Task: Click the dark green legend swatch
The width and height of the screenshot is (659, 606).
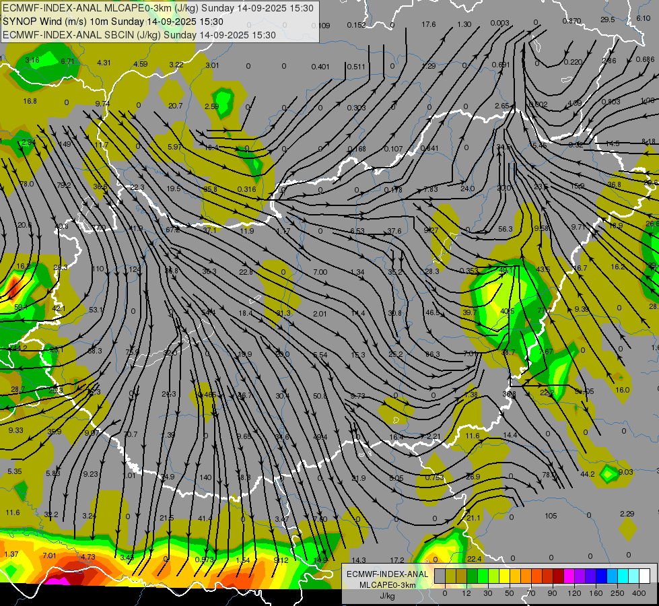Action: [x=472, y=576]
